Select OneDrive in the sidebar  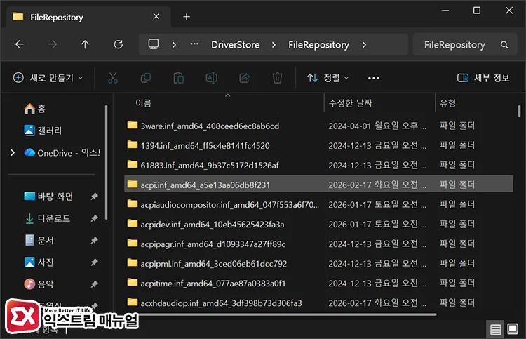coord(62,153)
